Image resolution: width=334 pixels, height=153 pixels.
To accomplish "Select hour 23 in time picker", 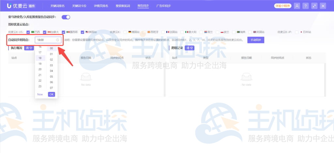I will (x=40, y=86).
